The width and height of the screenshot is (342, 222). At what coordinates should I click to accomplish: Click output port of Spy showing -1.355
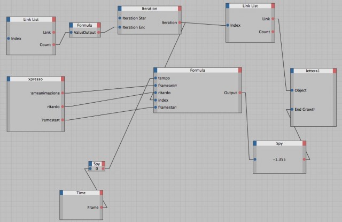tap(304, 159)
